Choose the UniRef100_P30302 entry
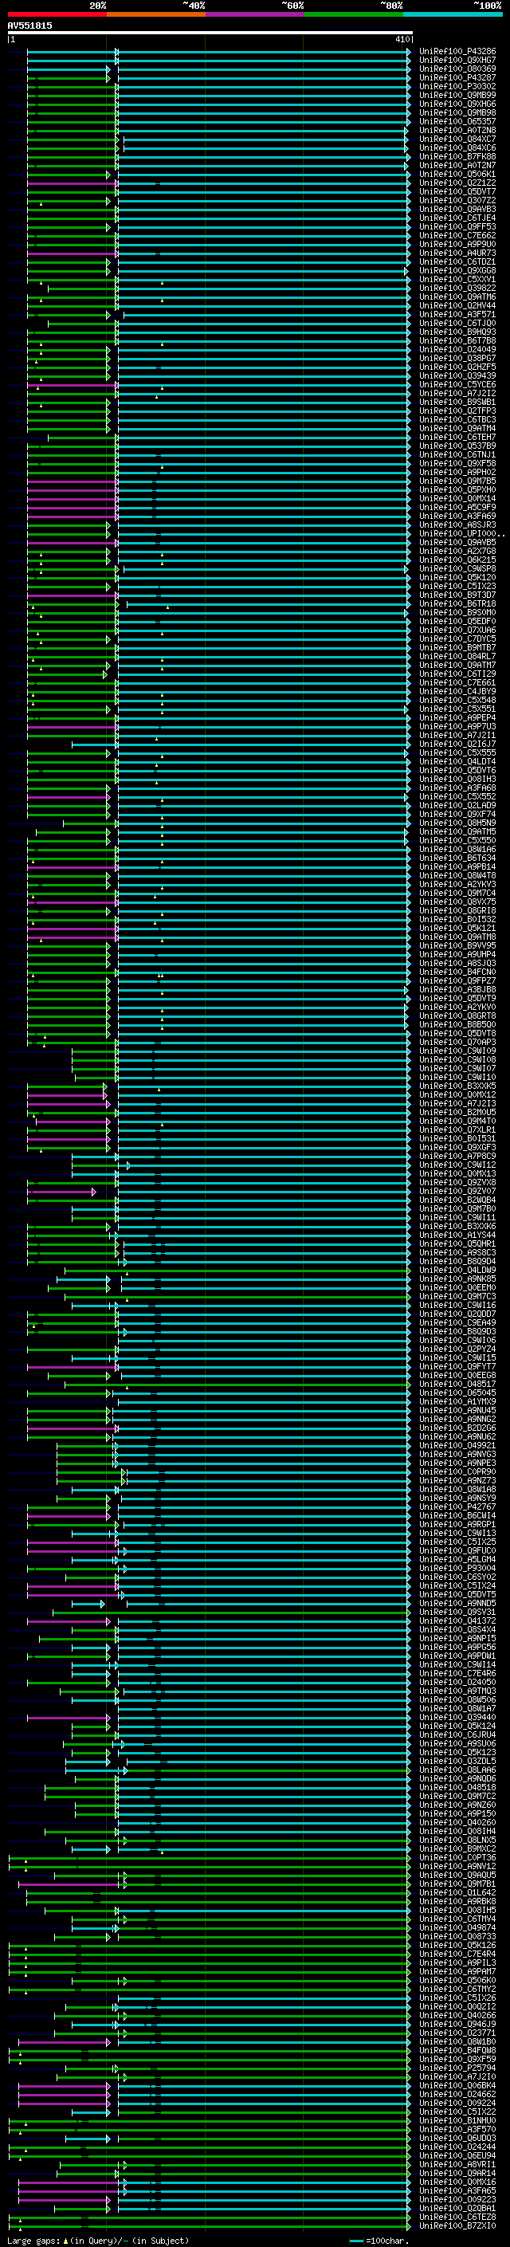The height and width of the screenshot is (2247, 510). [x=457, y=86]
